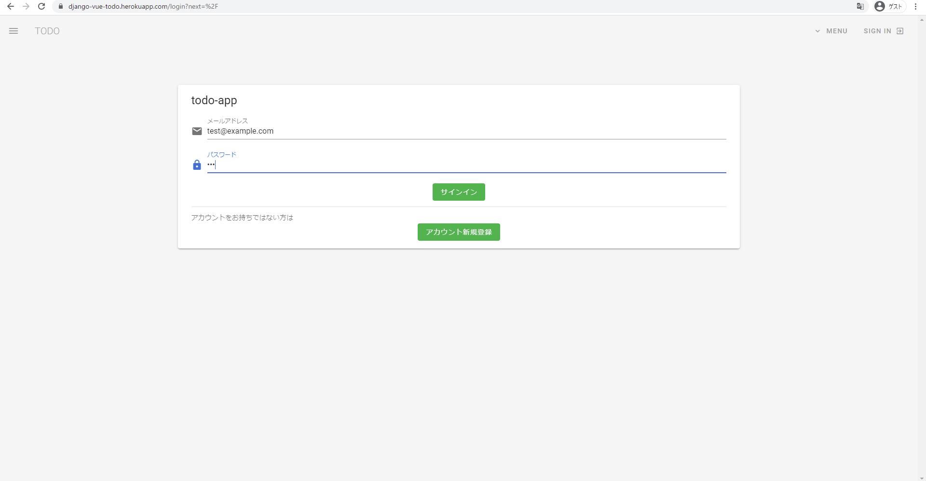Click the ゲスト profile chip
Viewport: 926px width, 481px height.
click(x=889, y=6)
